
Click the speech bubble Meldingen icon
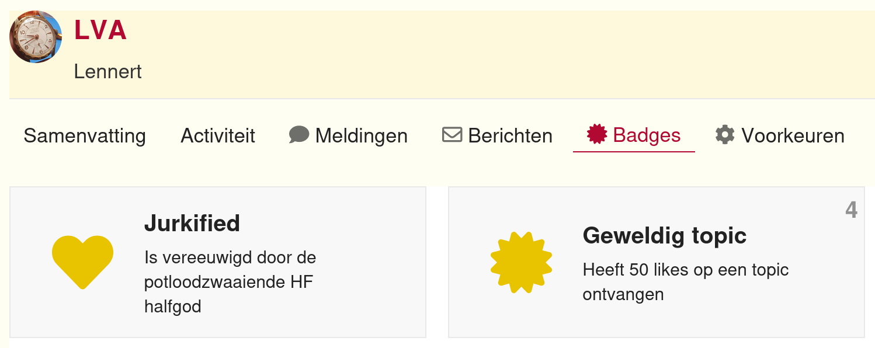(x=299, y=135)
